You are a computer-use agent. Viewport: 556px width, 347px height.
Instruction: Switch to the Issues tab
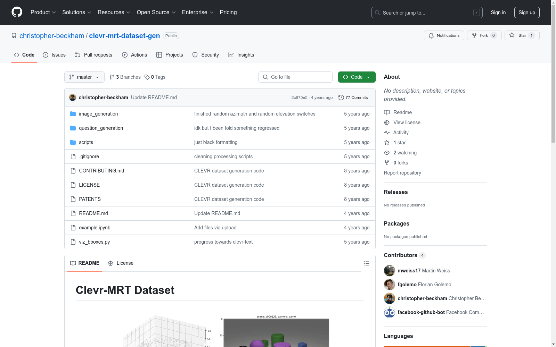(x=54, y=55)
